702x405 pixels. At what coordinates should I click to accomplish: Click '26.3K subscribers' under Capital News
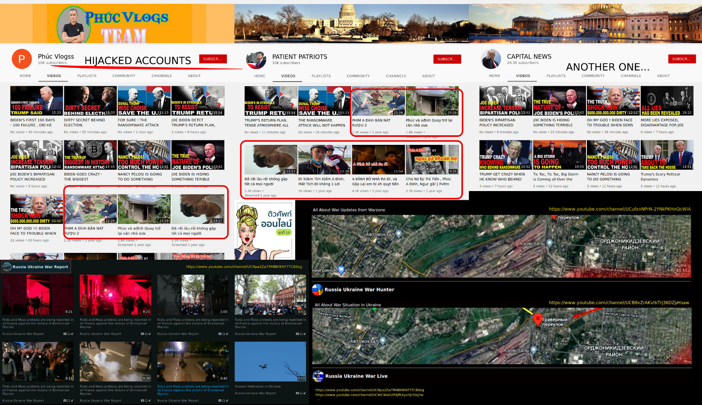coord(522,63)
